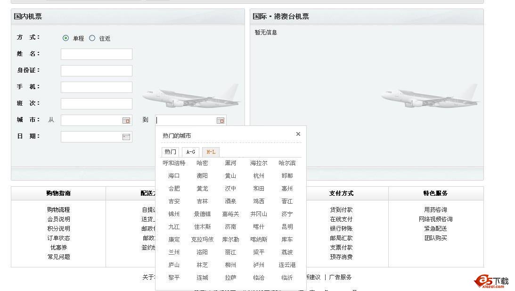Image resolution: width=515 pixels, height=291 pixels.
Task: Click the 手机 phone input field
Action: pos(97,87)
